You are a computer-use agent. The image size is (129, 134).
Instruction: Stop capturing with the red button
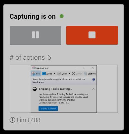point(92,35)
